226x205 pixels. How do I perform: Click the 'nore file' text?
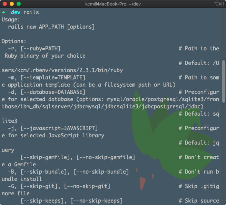point(16,194)
